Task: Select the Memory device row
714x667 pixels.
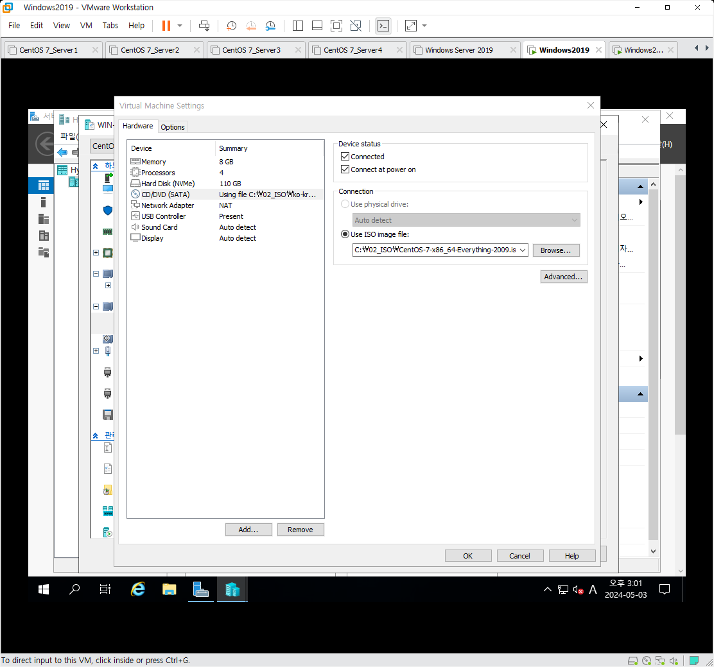Action: pyautogui.click(x=225, y=162)
